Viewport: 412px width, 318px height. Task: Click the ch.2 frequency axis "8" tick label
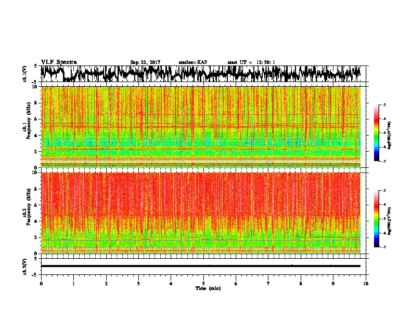click(36, 189)
